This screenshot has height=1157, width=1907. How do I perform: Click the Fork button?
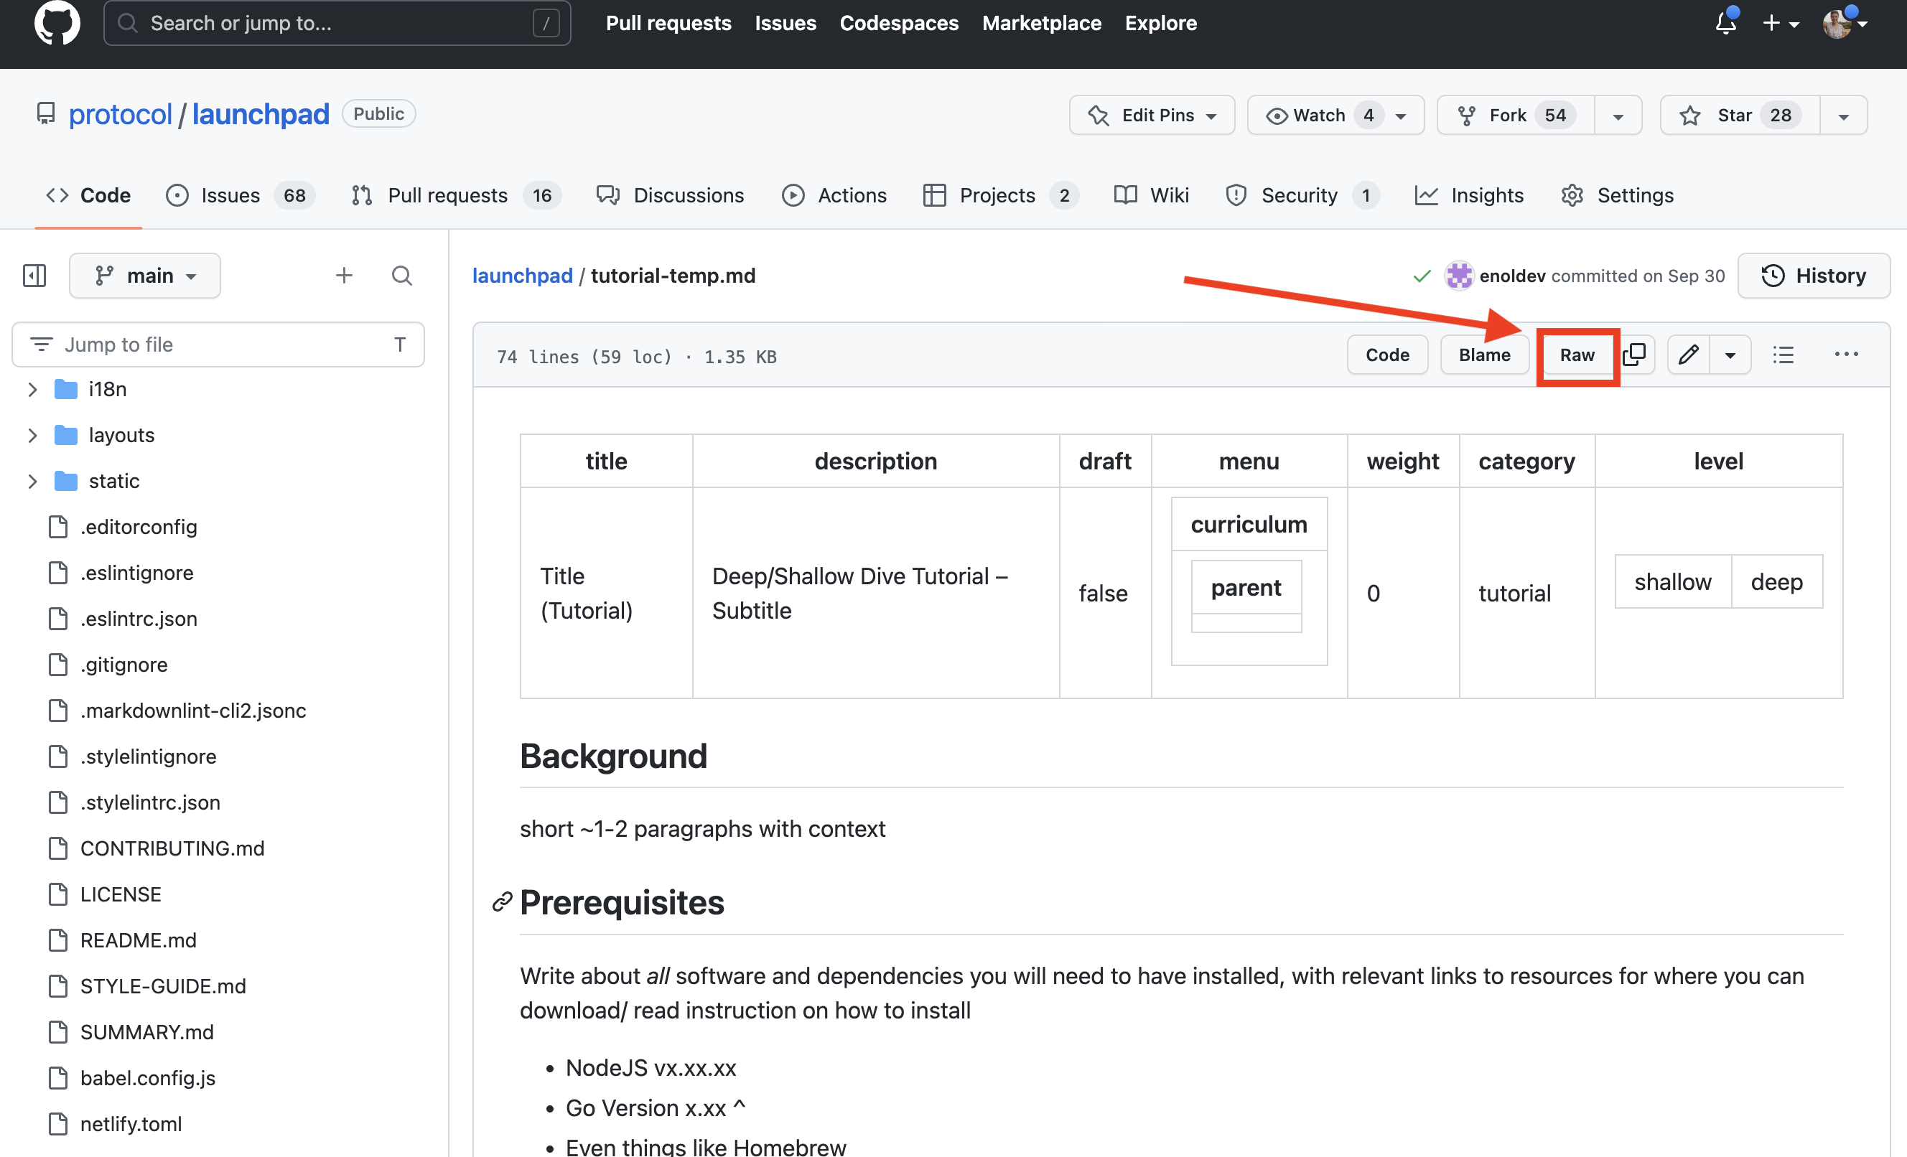[1516, 116]
